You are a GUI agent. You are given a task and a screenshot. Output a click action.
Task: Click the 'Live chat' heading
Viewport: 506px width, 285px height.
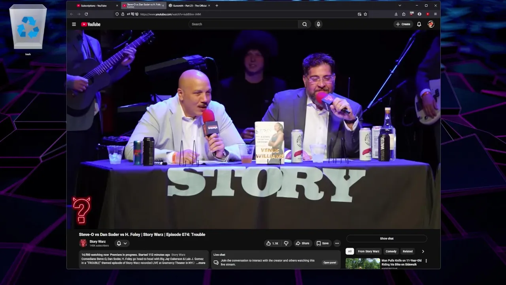point(219,255)
